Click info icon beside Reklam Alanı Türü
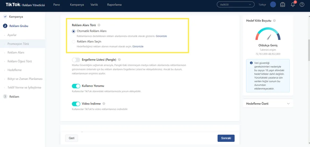This screenshot has height=147, width=310. point(99,25)
